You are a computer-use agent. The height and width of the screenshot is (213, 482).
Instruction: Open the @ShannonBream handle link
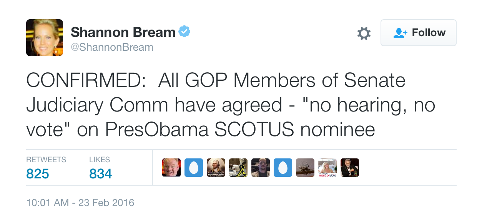[x=112, y=47]
